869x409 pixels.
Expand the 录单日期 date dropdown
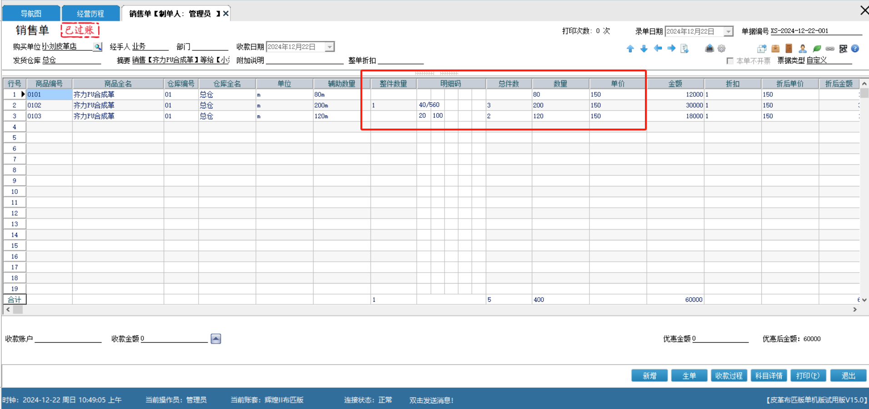coord(729,31)
